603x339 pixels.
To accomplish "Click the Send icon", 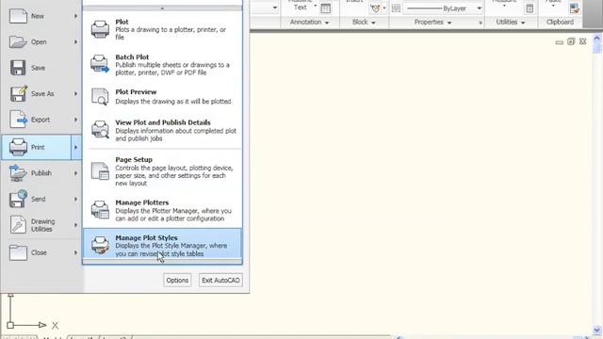I will [19, 199].
